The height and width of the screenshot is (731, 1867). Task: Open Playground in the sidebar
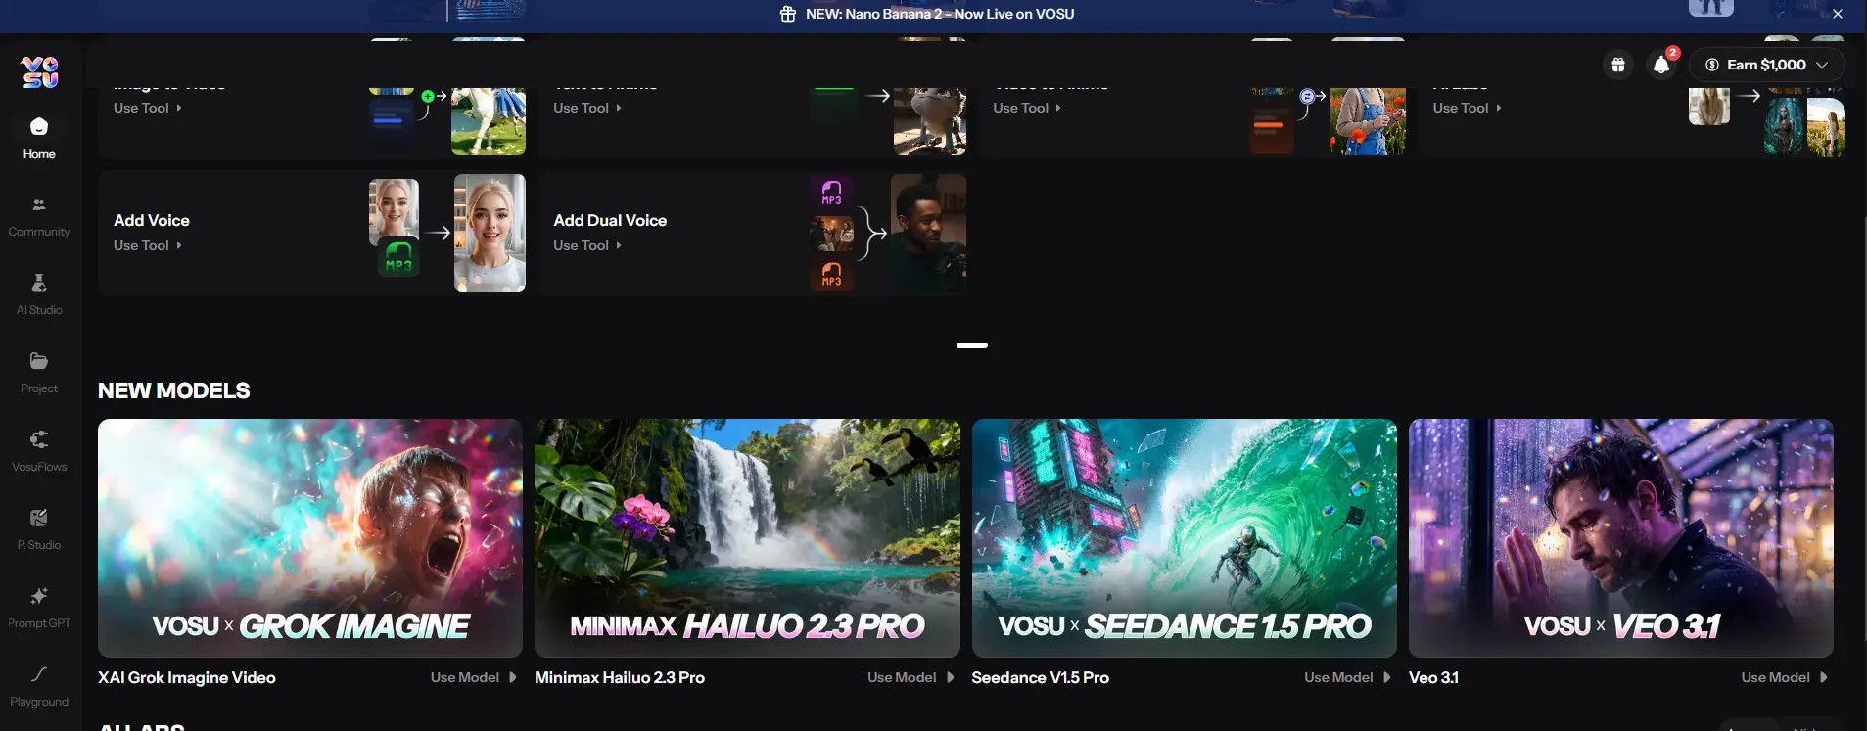click(39, 686)
